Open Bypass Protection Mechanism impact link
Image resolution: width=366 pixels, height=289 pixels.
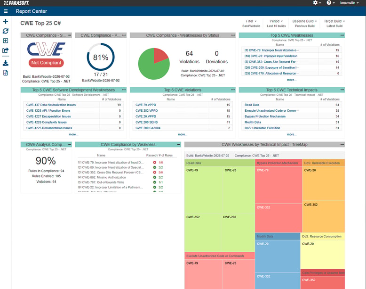coord(265,116)
